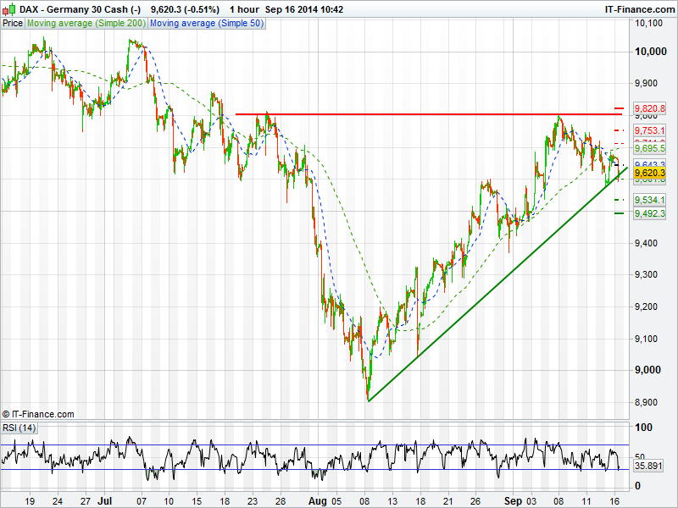Open IT-Finance.com link in header
The height and width of the screenshot is (508, 678).
[x=640, y=9]
